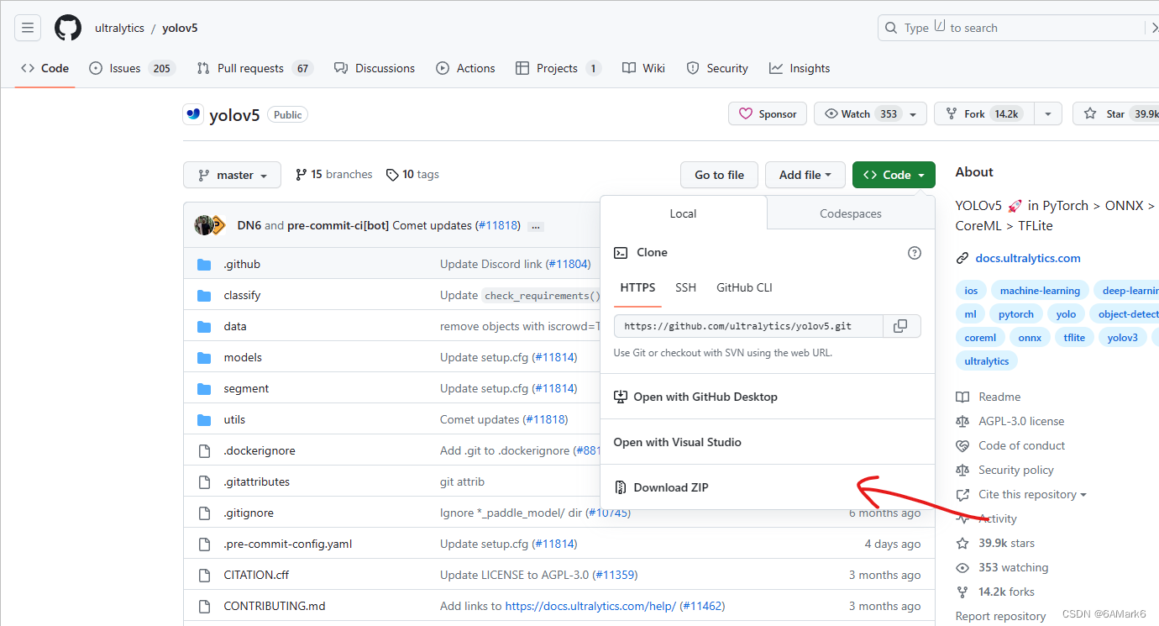Screen dimensions: 1159x626
Task: Click the .pre-commit-config.yaml file icon
Action: pyautogui.click(x=204, y=544)
